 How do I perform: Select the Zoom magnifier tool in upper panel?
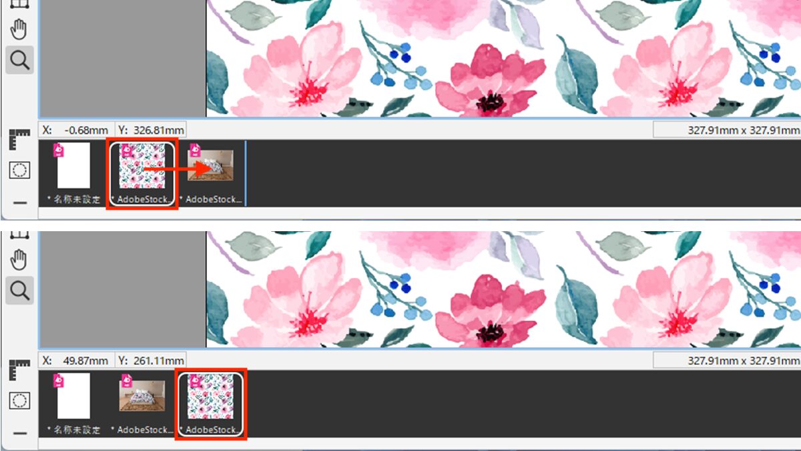pyautogui.click(x=19, y=60)
